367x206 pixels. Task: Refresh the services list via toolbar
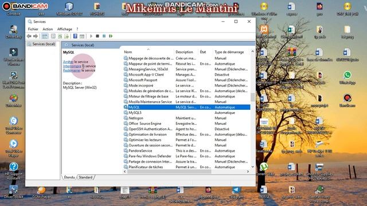click(60, 36)
